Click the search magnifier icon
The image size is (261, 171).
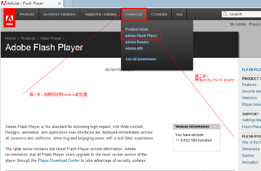pos(225,14)
